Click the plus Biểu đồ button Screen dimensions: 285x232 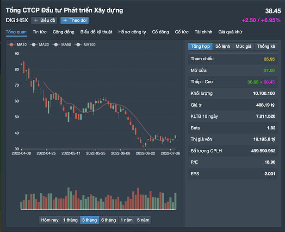coord(44,20)
